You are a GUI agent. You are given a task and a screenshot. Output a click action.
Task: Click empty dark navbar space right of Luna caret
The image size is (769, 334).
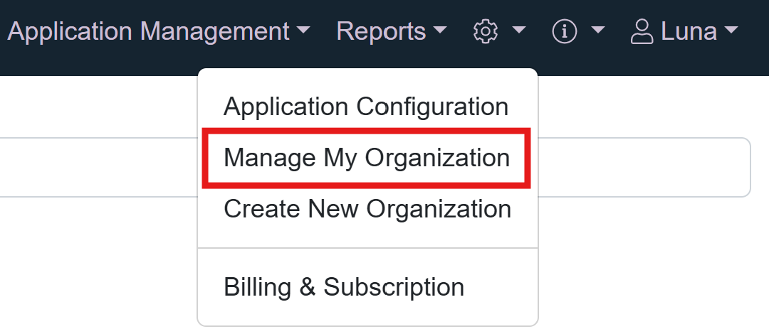755,31
